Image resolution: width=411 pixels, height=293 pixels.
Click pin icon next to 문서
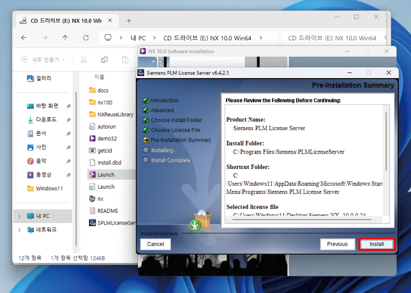pos(68,134)
